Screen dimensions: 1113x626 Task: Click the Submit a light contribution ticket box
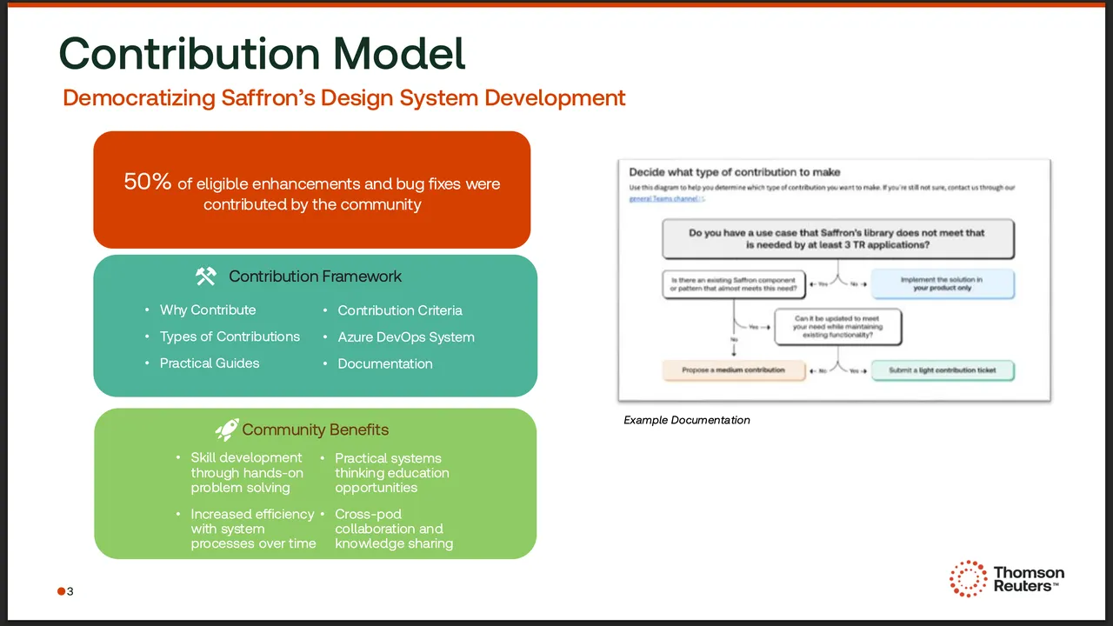(943, 370)
